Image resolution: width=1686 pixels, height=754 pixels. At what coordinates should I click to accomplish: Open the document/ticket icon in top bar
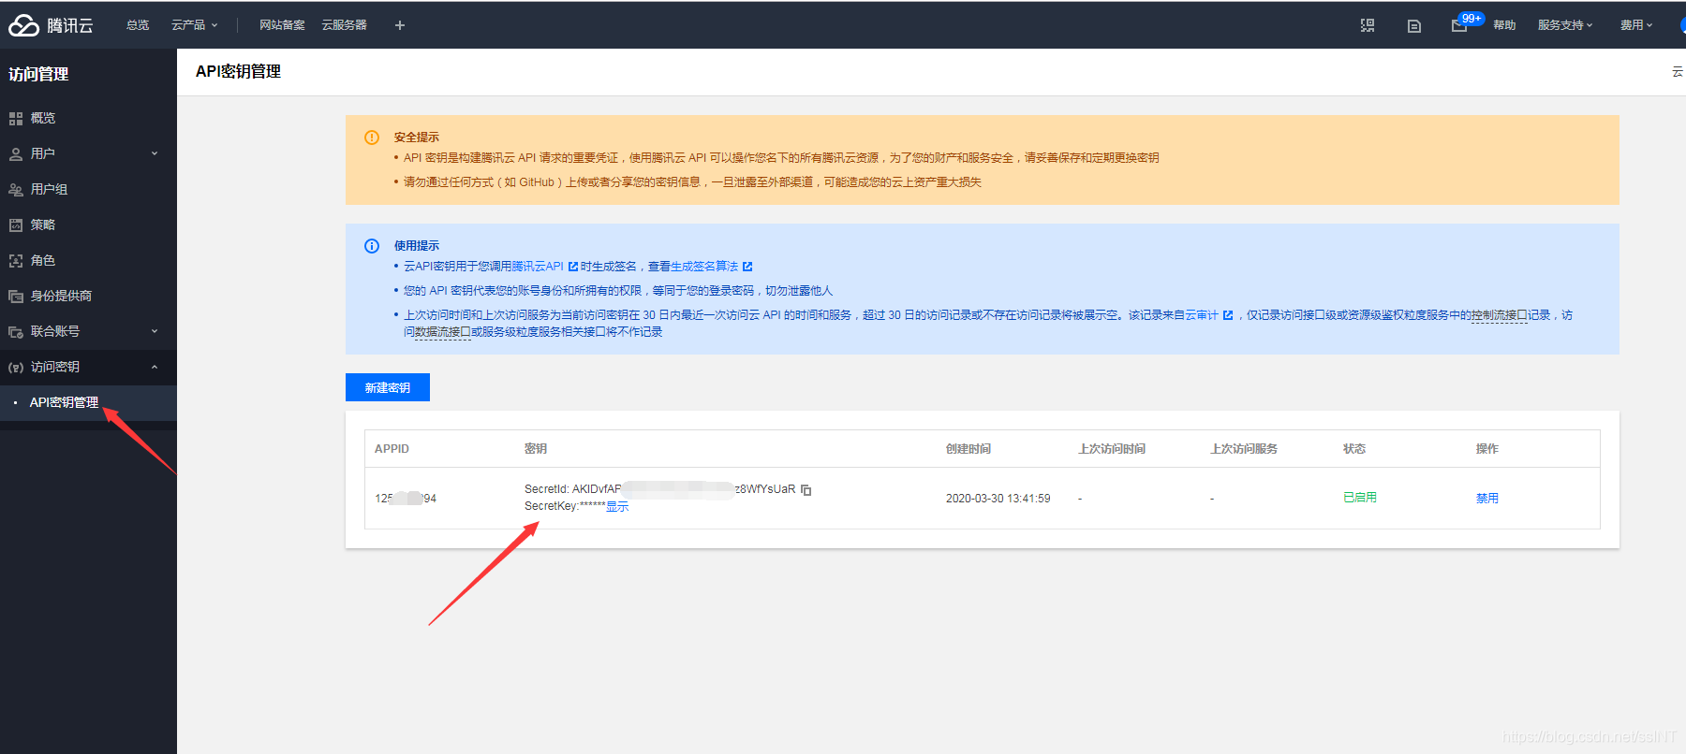coord(1414,25)
